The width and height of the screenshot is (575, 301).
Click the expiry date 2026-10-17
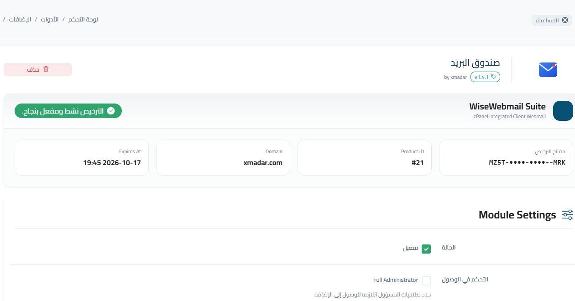[112, 162]
